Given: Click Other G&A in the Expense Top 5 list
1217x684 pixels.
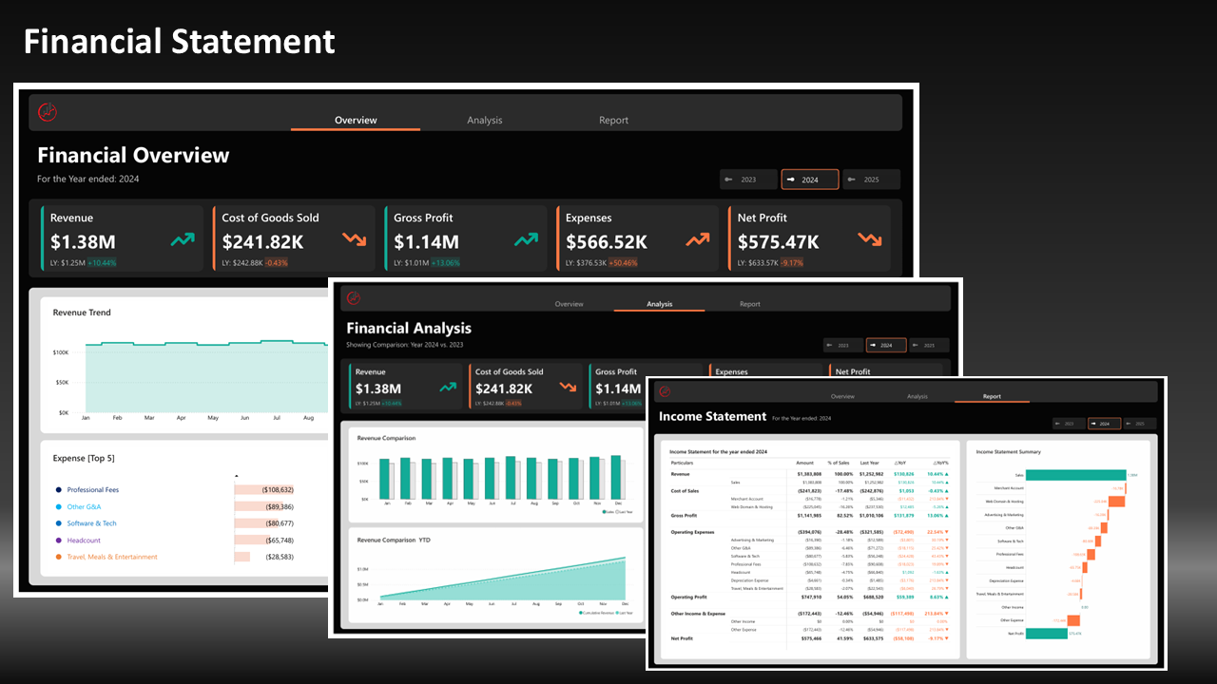Looking at the screenshot, I should [84, 507].
